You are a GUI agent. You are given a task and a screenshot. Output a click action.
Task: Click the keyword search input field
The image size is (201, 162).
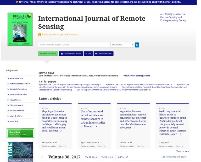[x=74, y=45]
